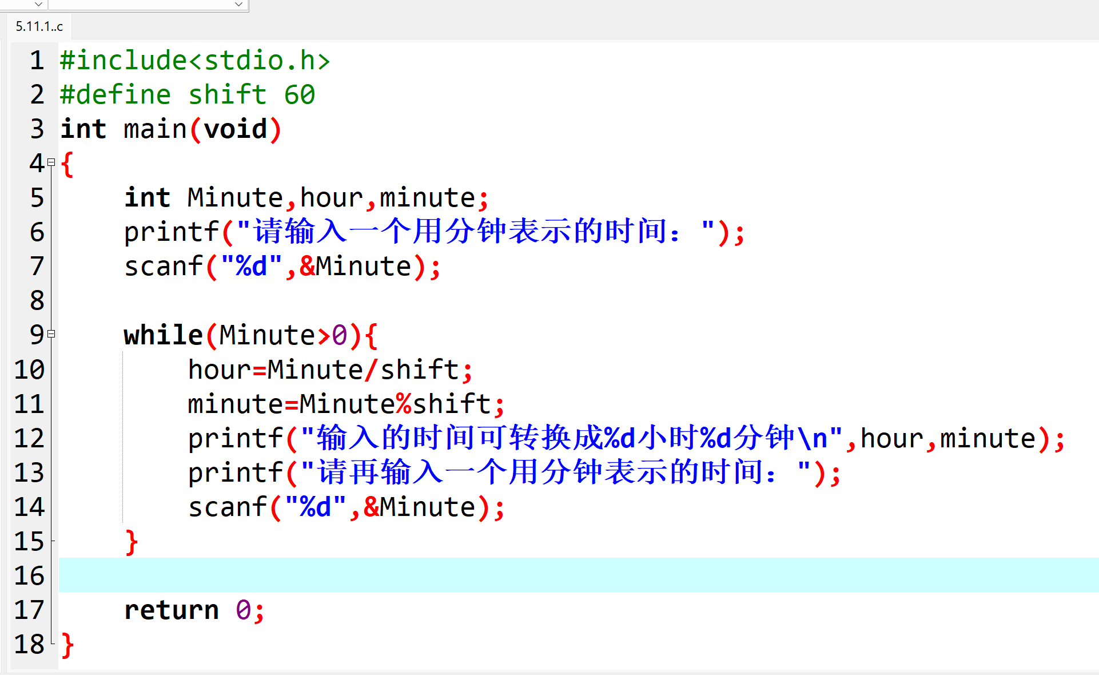The image size is (1099, 675).
Task: Click line number 17 in the gutter
Action: pos(29,610)
